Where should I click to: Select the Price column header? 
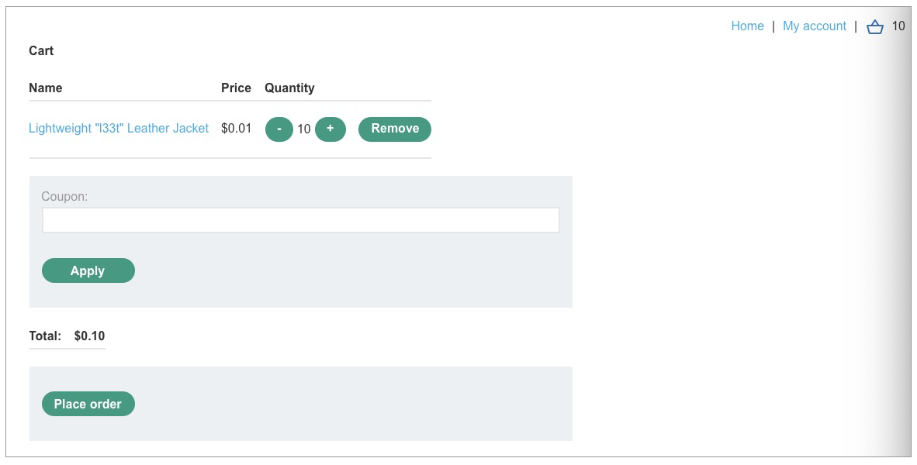(236, 88)
